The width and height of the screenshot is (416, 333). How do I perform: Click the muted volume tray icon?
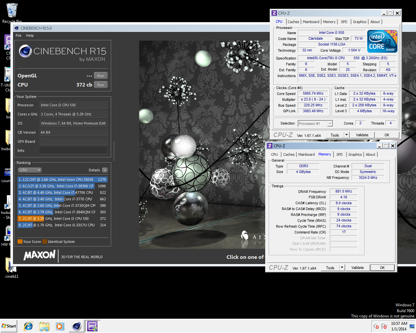tap(376, 326)
